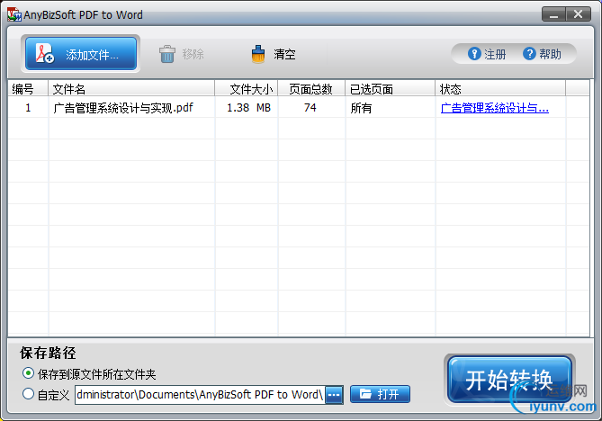
Task: Select file 广告管理系统设计与实现.pdf
Action: (123, 108)
